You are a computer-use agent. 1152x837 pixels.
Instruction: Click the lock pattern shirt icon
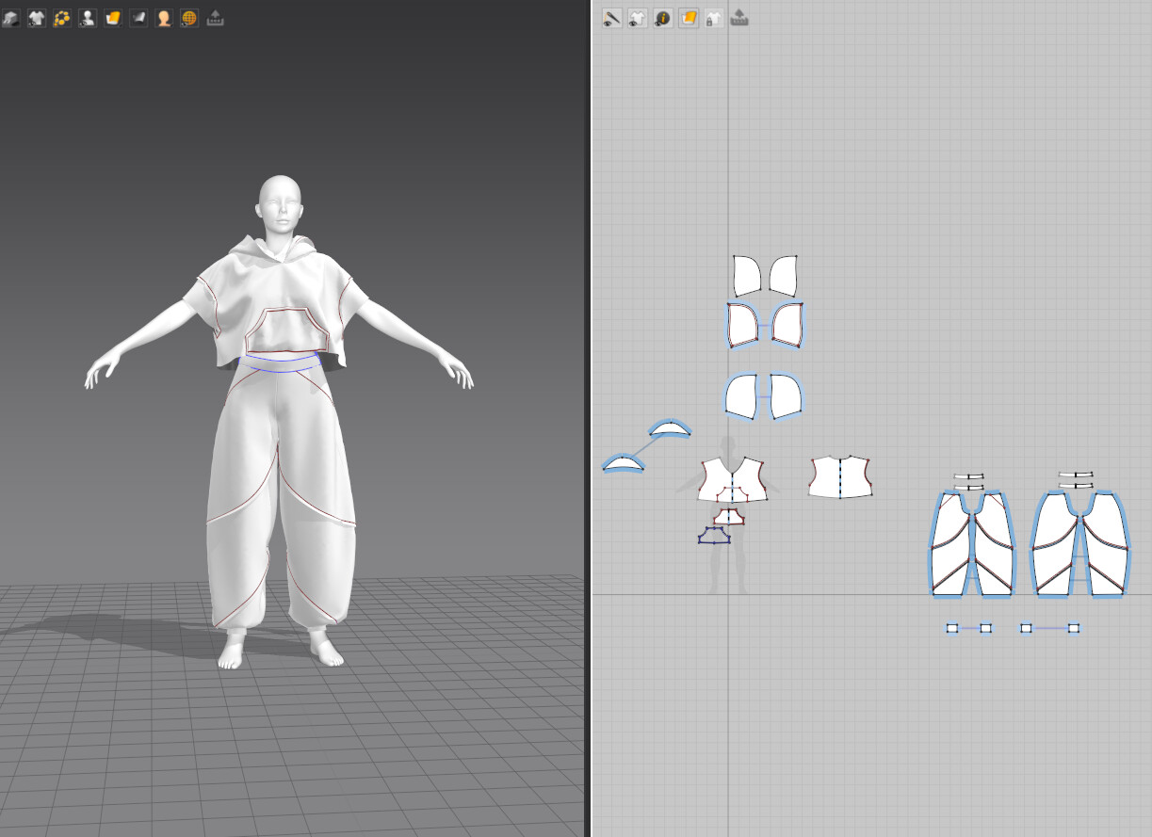click(714, 18)
